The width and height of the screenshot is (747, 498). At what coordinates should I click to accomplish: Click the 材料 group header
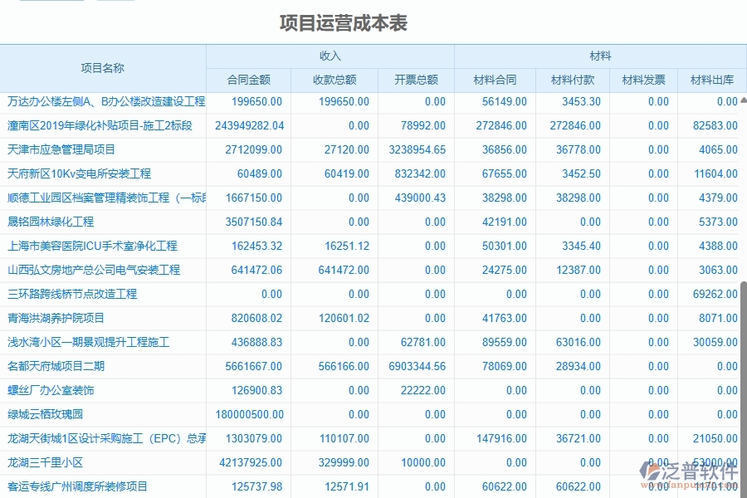(600, 56)
